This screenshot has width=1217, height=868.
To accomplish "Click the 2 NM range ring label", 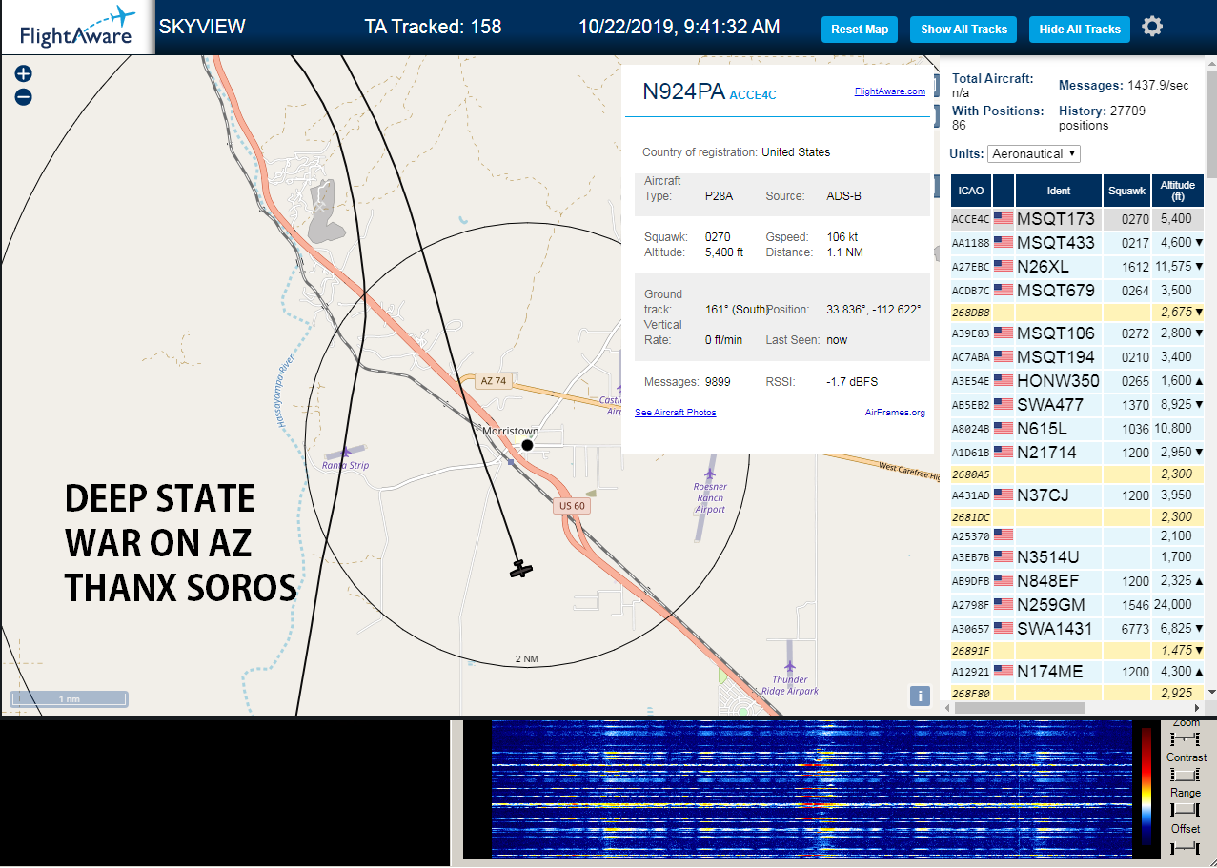I will click(x=527, y=659).
